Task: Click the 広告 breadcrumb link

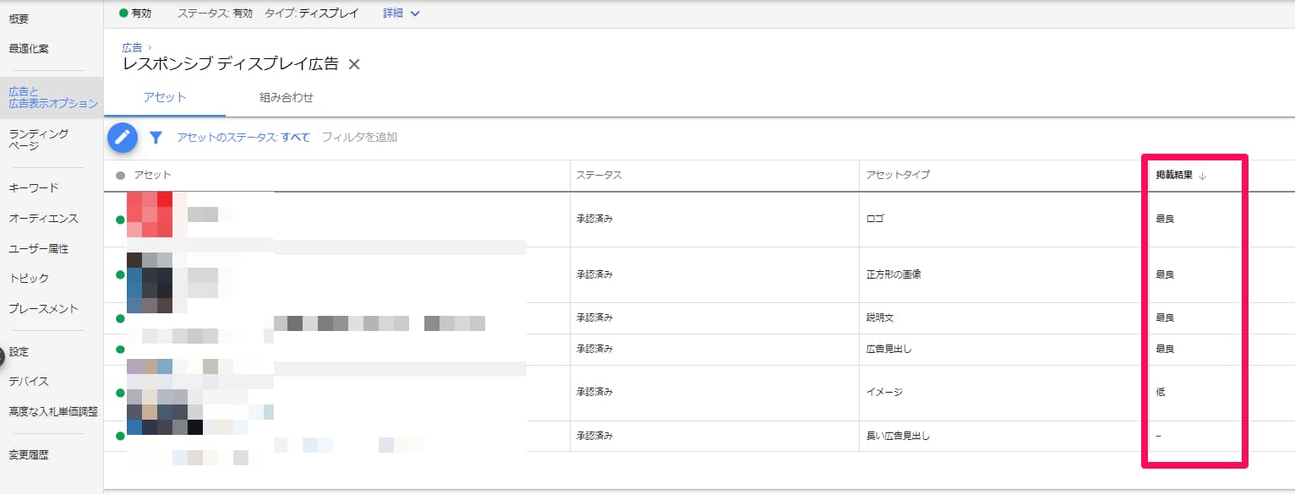Action: pyautogui.click(x=132, y=47)
